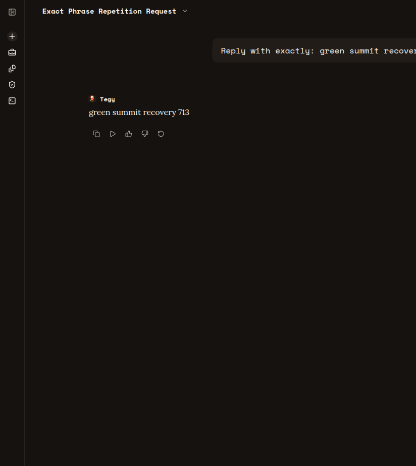This screenshot has width=416, height=466.
Task: Open the stacked copies artifacts icon
Action: [12, 69]
